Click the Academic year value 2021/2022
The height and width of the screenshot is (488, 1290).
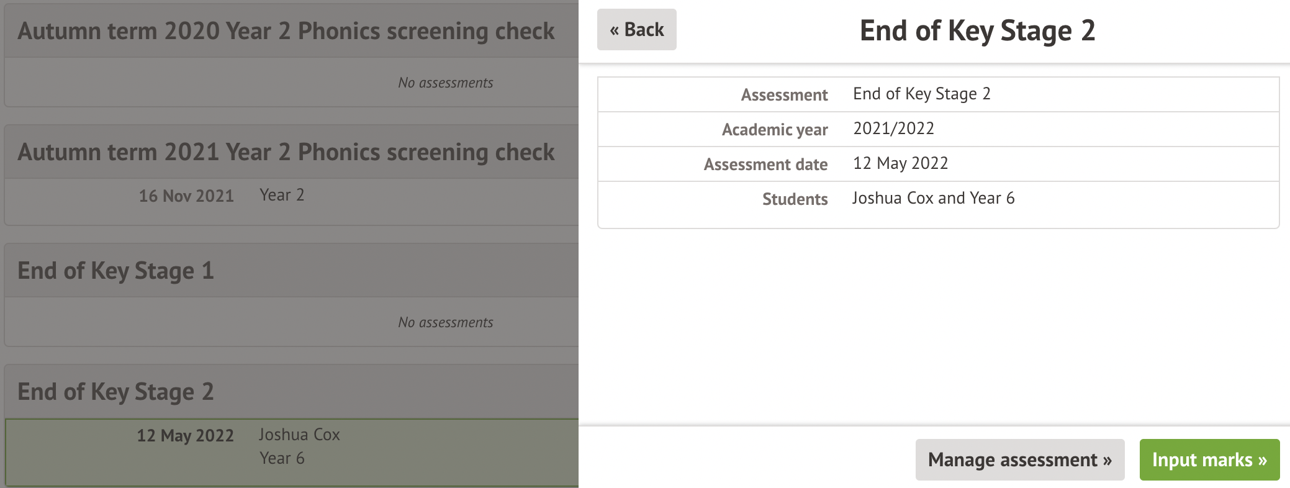click(x=893, y=129)
